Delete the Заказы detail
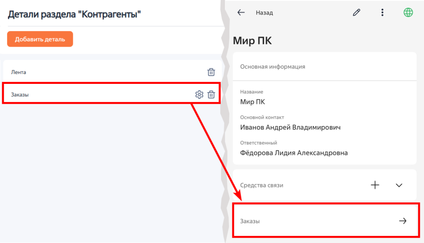Image resolution: width=424 pixels, height=243 pixels. 211,95
